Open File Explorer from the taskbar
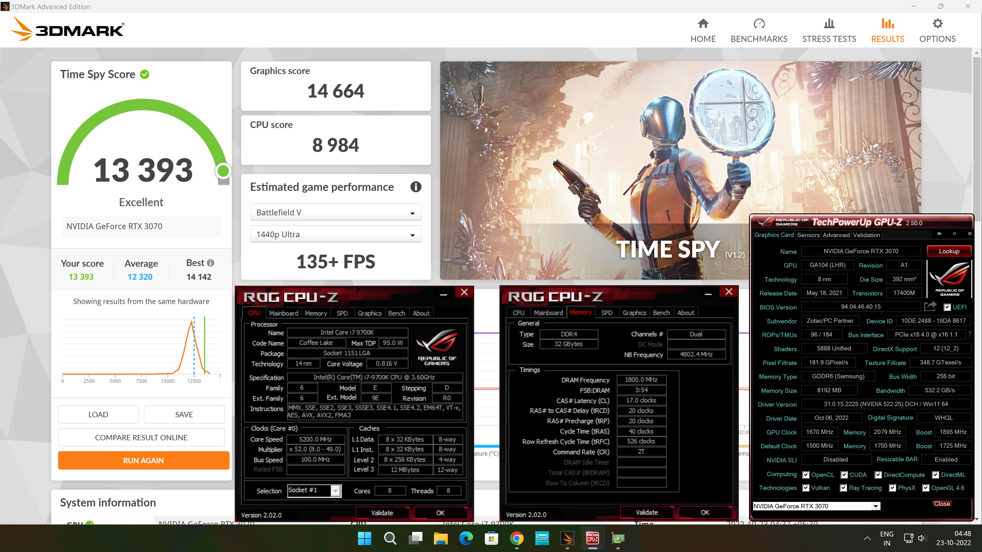 (x=440, y=538)
